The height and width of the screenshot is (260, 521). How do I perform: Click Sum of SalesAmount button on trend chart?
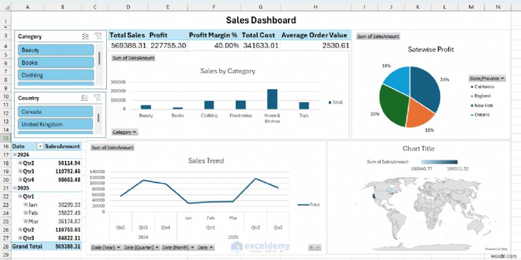[x=113, y=147]
